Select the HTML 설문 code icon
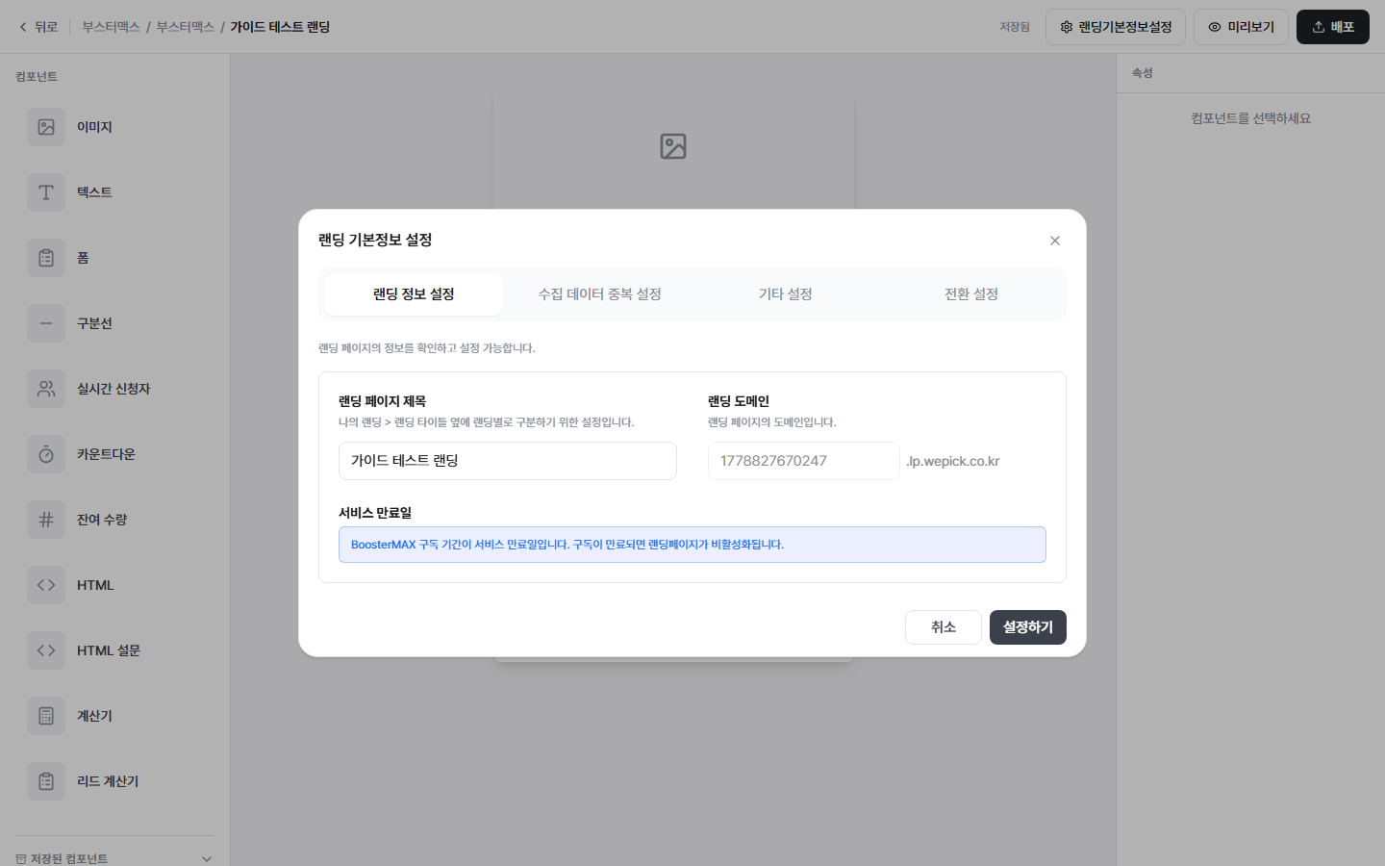Image resolution: width=1385 pixels, height=866 pixels. tap(46, 650)
